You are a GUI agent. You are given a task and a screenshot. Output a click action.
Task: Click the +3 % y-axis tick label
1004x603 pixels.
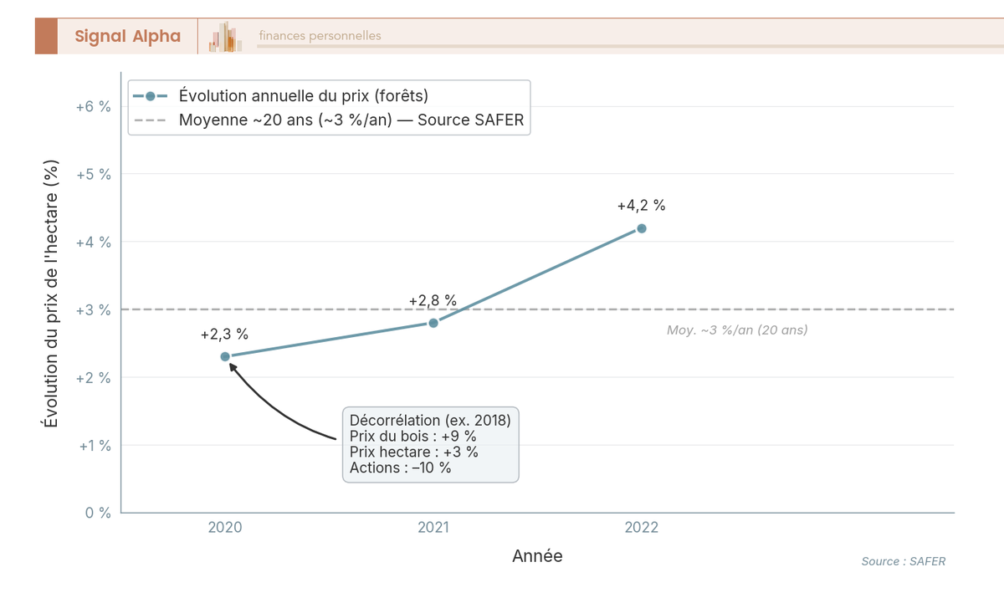[93, 310]
